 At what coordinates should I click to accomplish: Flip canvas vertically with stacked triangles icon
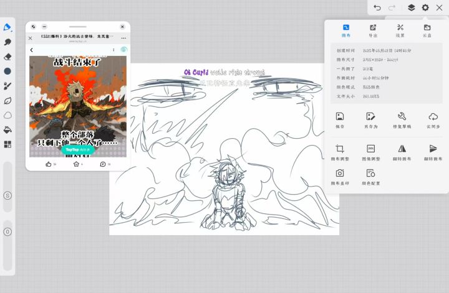(x=433, y=152)
